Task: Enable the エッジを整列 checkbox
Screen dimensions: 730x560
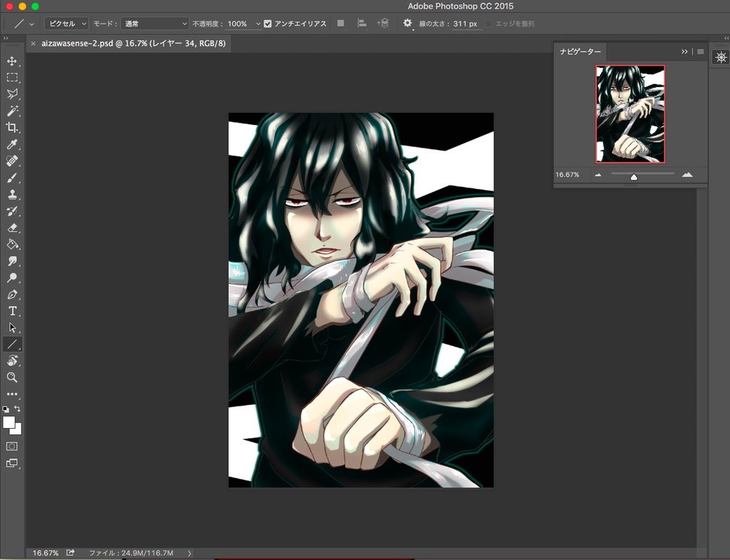Action: pos(488,24)
